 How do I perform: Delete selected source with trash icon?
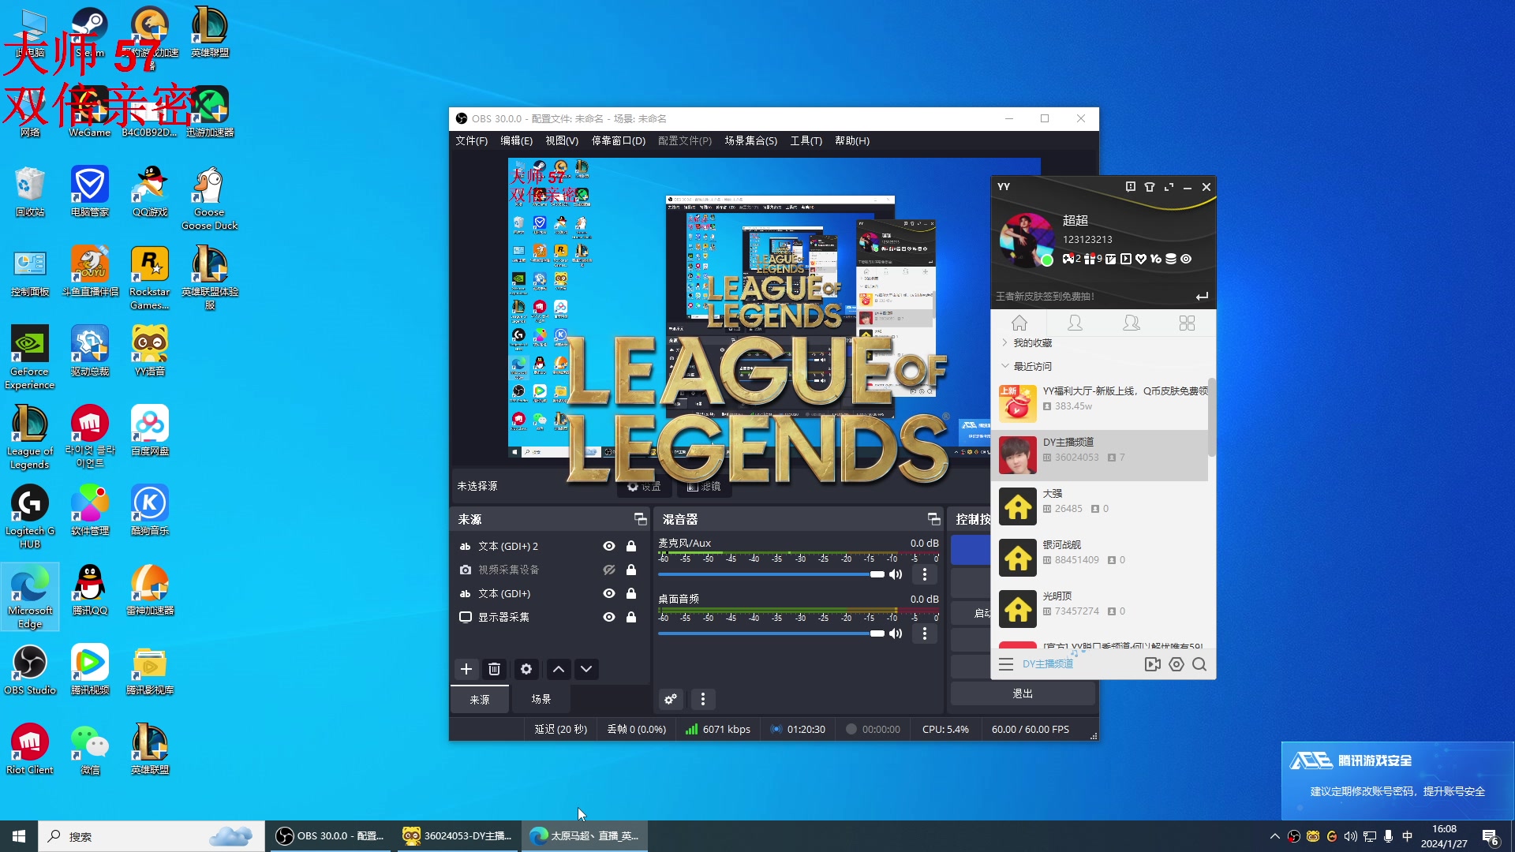[x=495, y=669]
